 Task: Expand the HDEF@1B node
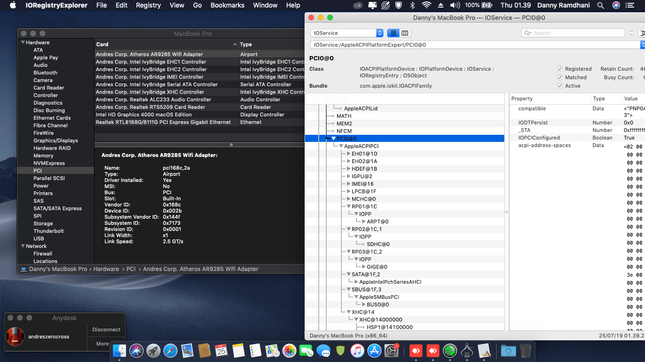point(348,169)
